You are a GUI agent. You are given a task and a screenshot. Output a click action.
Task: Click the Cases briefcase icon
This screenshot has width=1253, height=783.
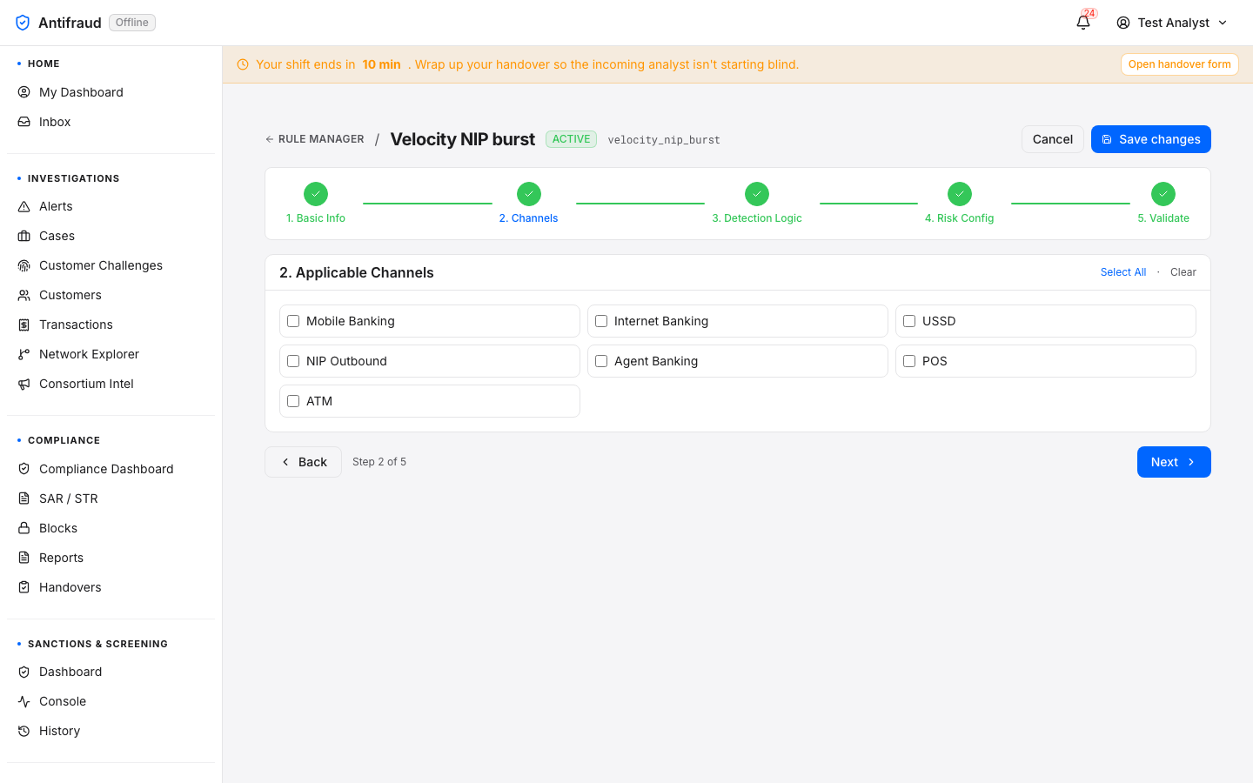coord(24,236)
